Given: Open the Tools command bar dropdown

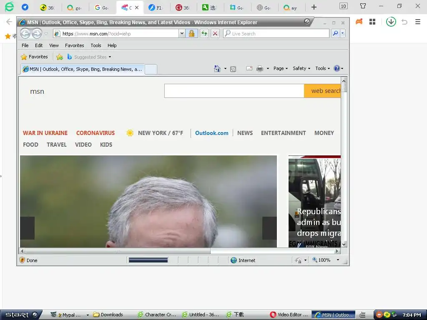Looking at the screenshot, I should point(322,69).
